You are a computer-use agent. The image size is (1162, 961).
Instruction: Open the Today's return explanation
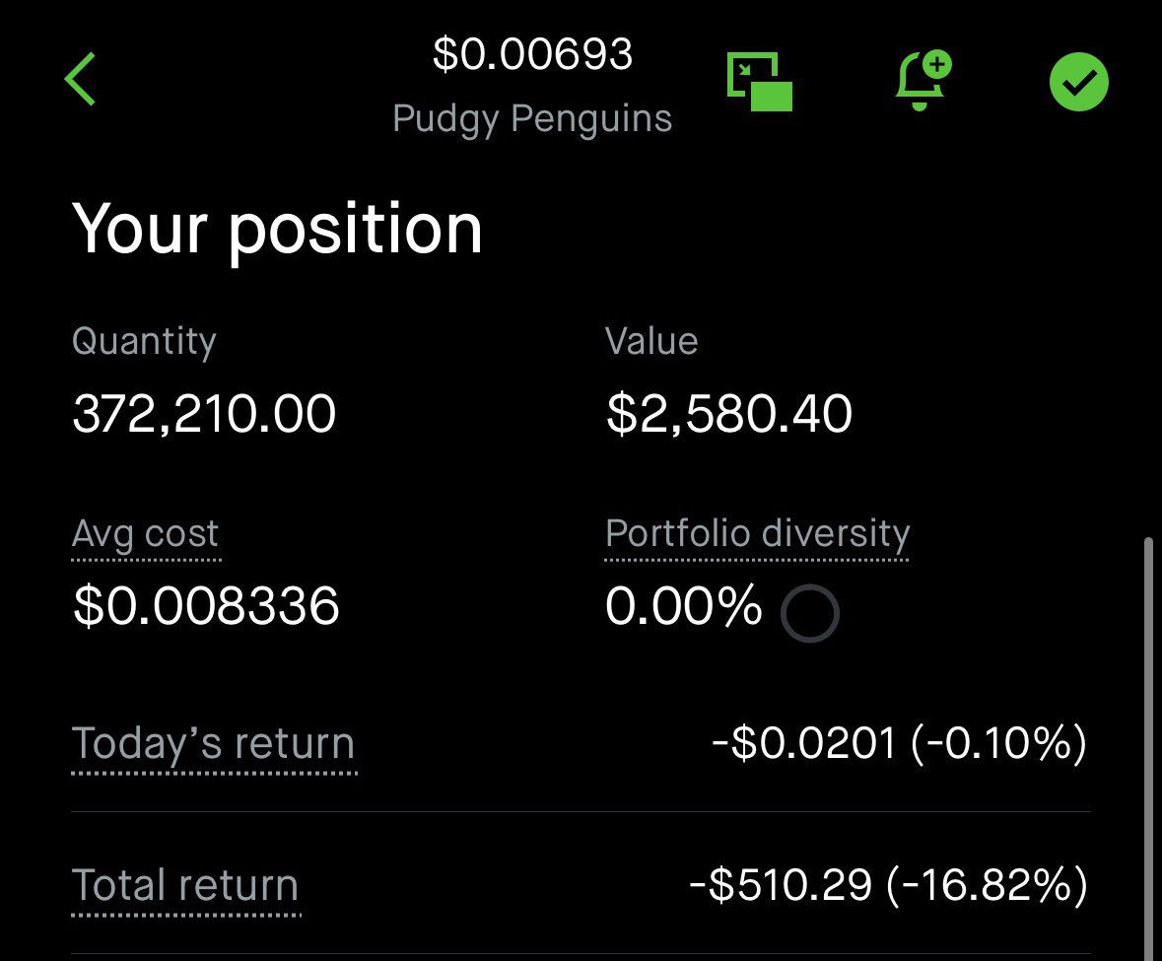pos(213,743)
